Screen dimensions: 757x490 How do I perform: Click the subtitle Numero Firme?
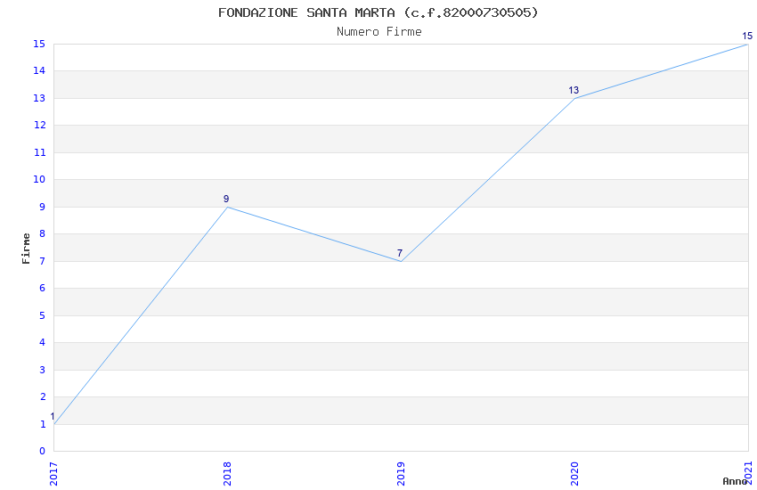(379, 32)
